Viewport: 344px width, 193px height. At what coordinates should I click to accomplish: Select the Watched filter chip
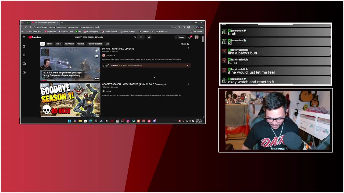[x=81, y=44]
